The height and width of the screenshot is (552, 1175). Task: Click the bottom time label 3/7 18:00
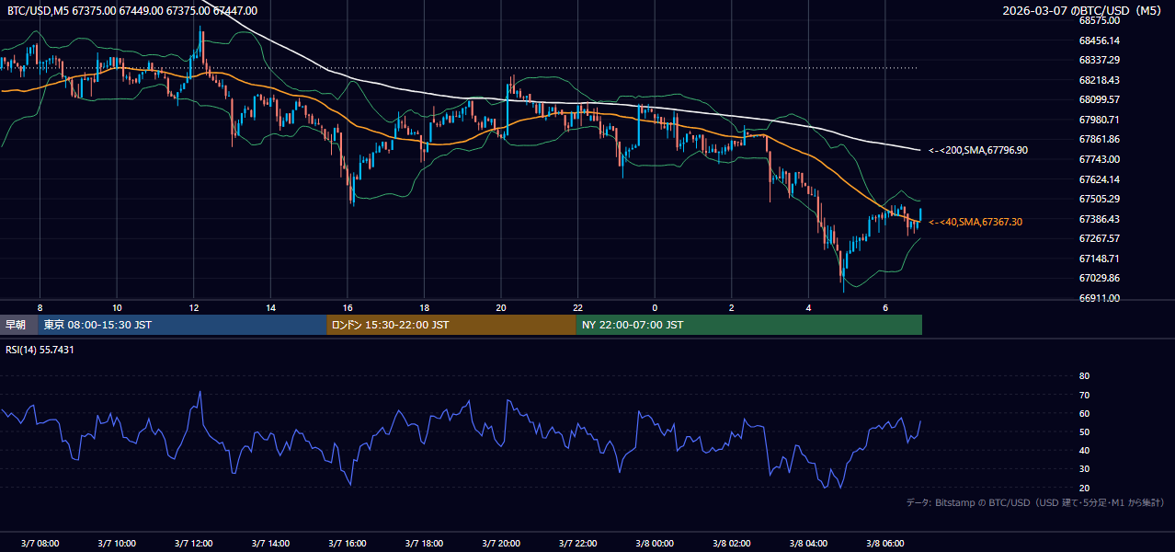[425, 544]
